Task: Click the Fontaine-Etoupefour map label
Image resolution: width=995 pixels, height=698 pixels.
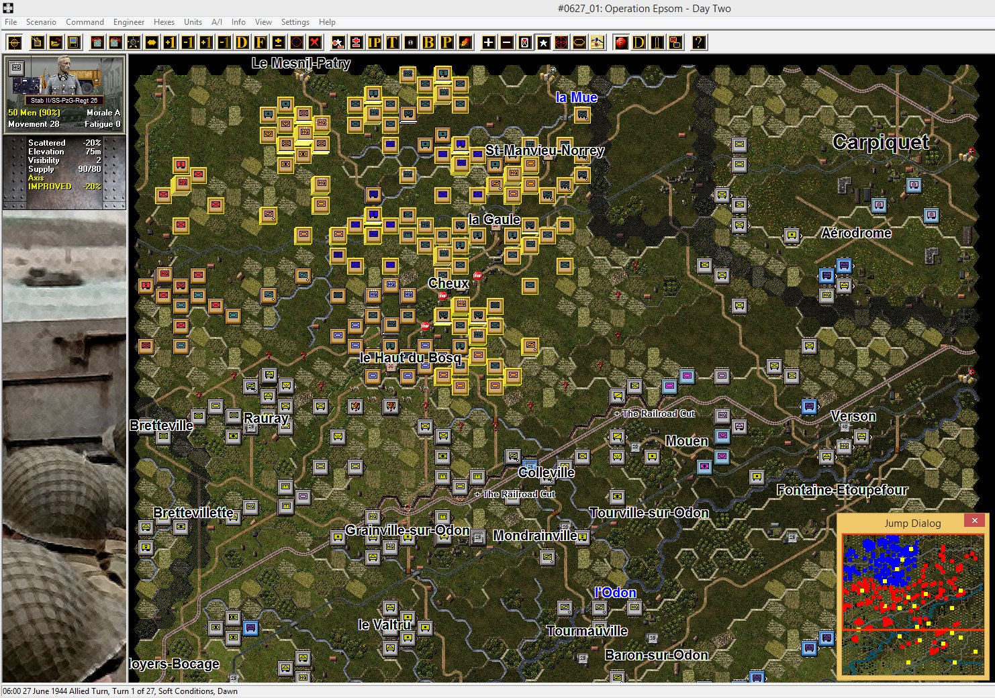Action: tap(842, 490)
